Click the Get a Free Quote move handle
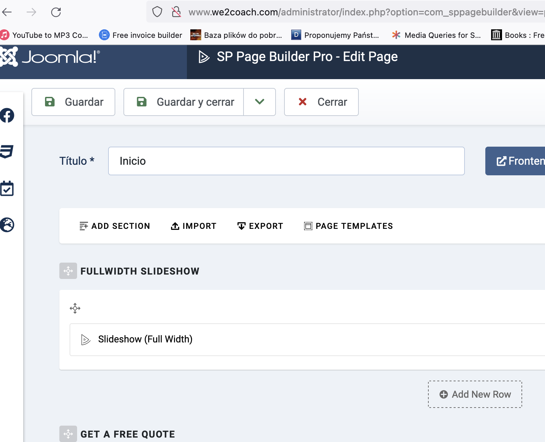This screenshot has width=545, height=442. coord(68,434)
